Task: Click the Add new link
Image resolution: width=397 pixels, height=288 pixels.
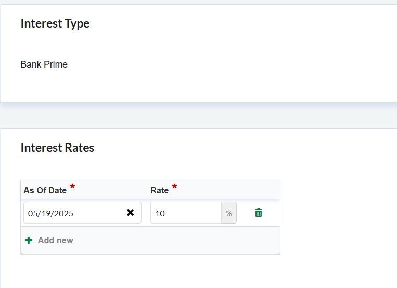Action: click(x=56, y=240)
